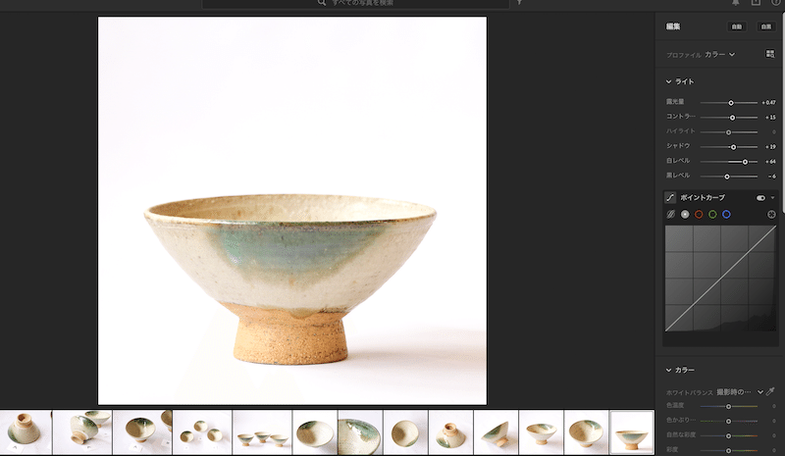The width and height of the screenshot is (785, 456).
Task: Select the close-up green glaze thumbnail
Action: pyautogui.click(x=360, y=431)
